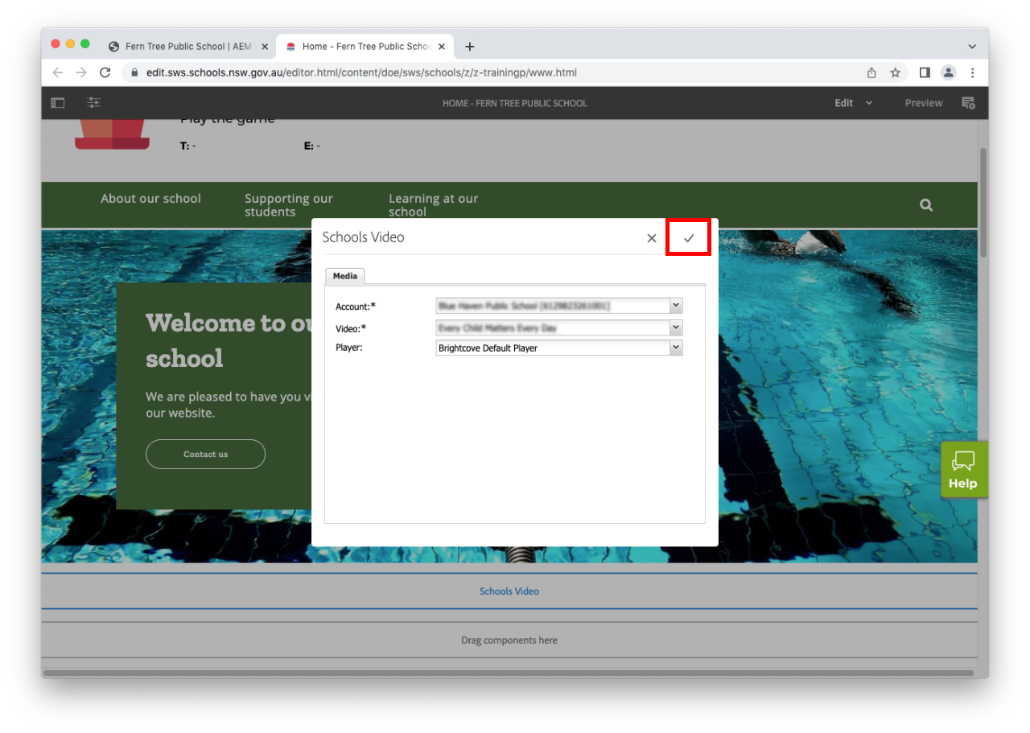Switch to Preview mode
The height and width of the screenshot is (733, 1030).
pos(923,103)
